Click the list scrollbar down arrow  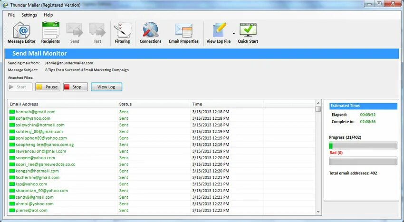tap(318, 212)
